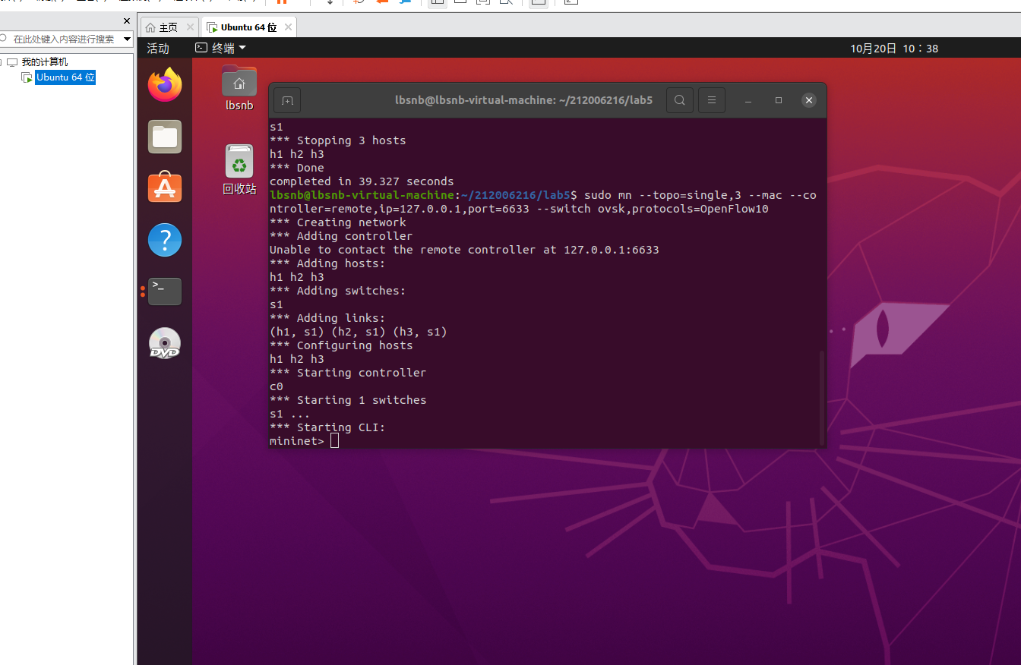Select Ubuntu 64 位 in the library tree

coord(65,77)
